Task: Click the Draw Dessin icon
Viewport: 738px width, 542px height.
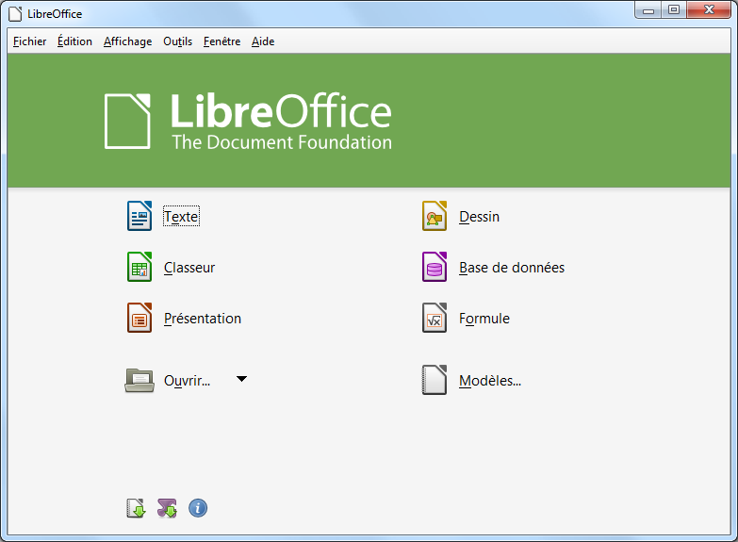Action: click(435, 216)
